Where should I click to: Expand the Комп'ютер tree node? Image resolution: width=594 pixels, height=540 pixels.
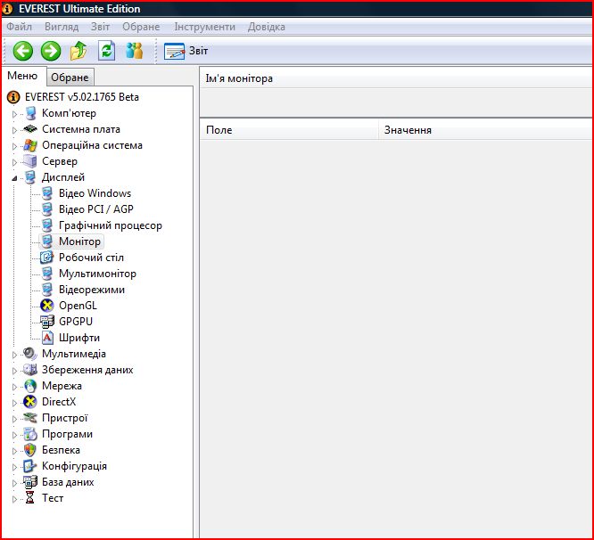click(14, 114)
